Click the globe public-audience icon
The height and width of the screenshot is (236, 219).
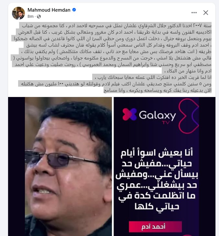39,16
